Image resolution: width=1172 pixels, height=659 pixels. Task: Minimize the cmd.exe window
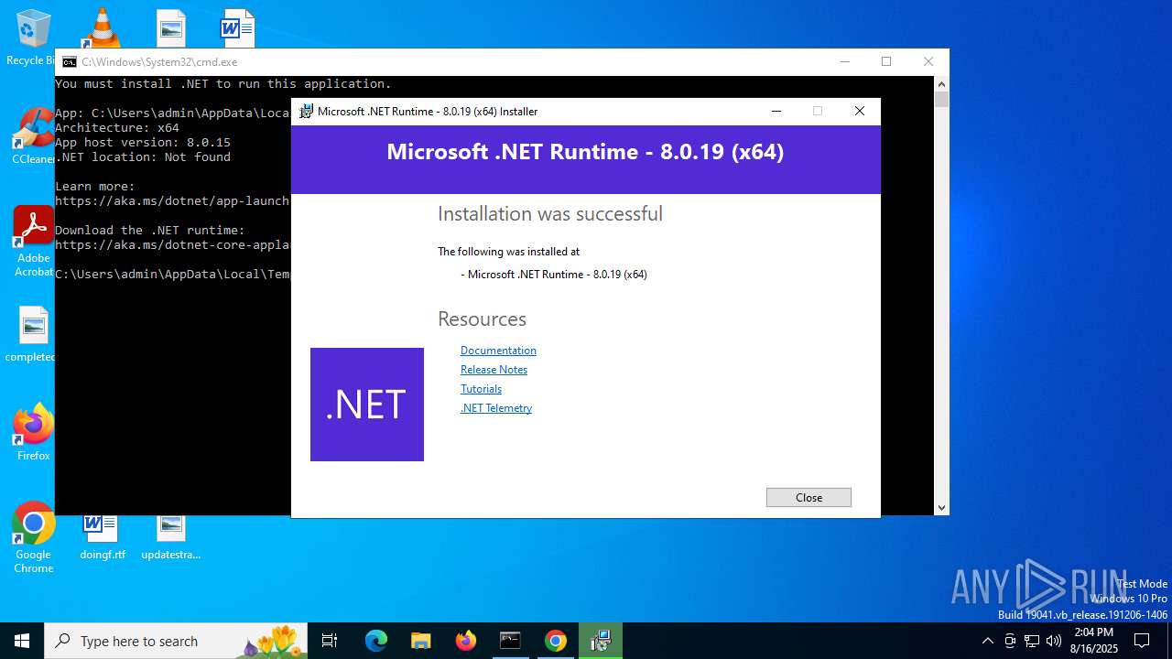pos(844,61)
